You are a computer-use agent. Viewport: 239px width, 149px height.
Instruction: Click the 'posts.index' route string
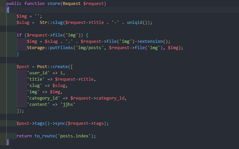(74, 136)
